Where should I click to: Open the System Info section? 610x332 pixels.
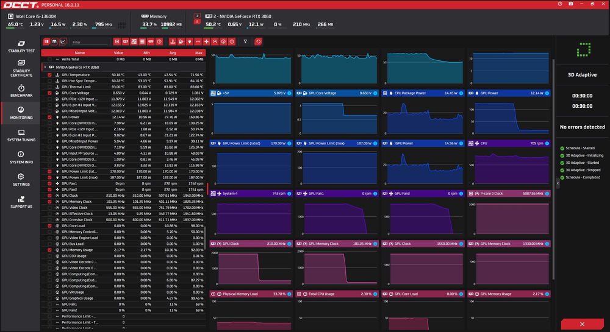point(21,158)
